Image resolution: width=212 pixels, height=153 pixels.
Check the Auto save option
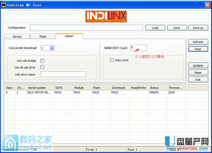pos(112,60)
